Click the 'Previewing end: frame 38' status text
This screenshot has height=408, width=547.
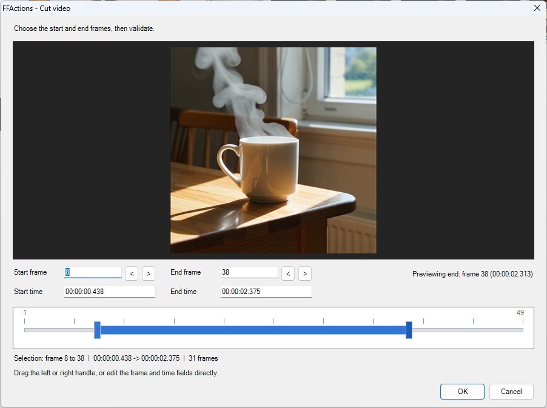[472, 274]
